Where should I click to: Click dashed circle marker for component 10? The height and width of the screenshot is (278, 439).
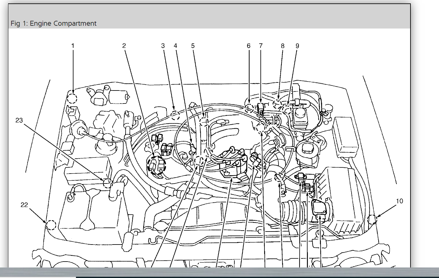pyautogui.click(x=372, y=220)
